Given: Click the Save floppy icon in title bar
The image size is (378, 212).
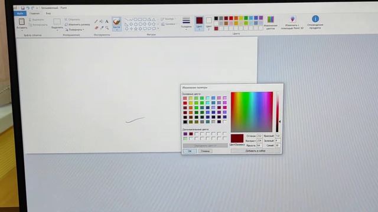Looking at the screenshot, I should [x=22, y=8].
